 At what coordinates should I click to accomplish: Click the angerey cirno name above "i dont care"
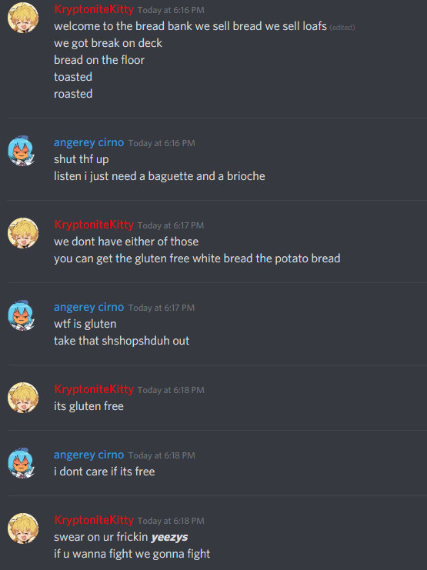(88, 455)
